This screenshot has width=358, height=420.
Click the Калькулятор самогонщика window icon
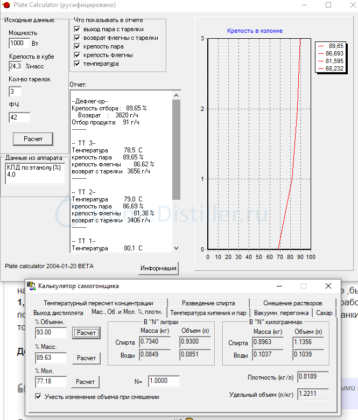click(x=31, y=286)
